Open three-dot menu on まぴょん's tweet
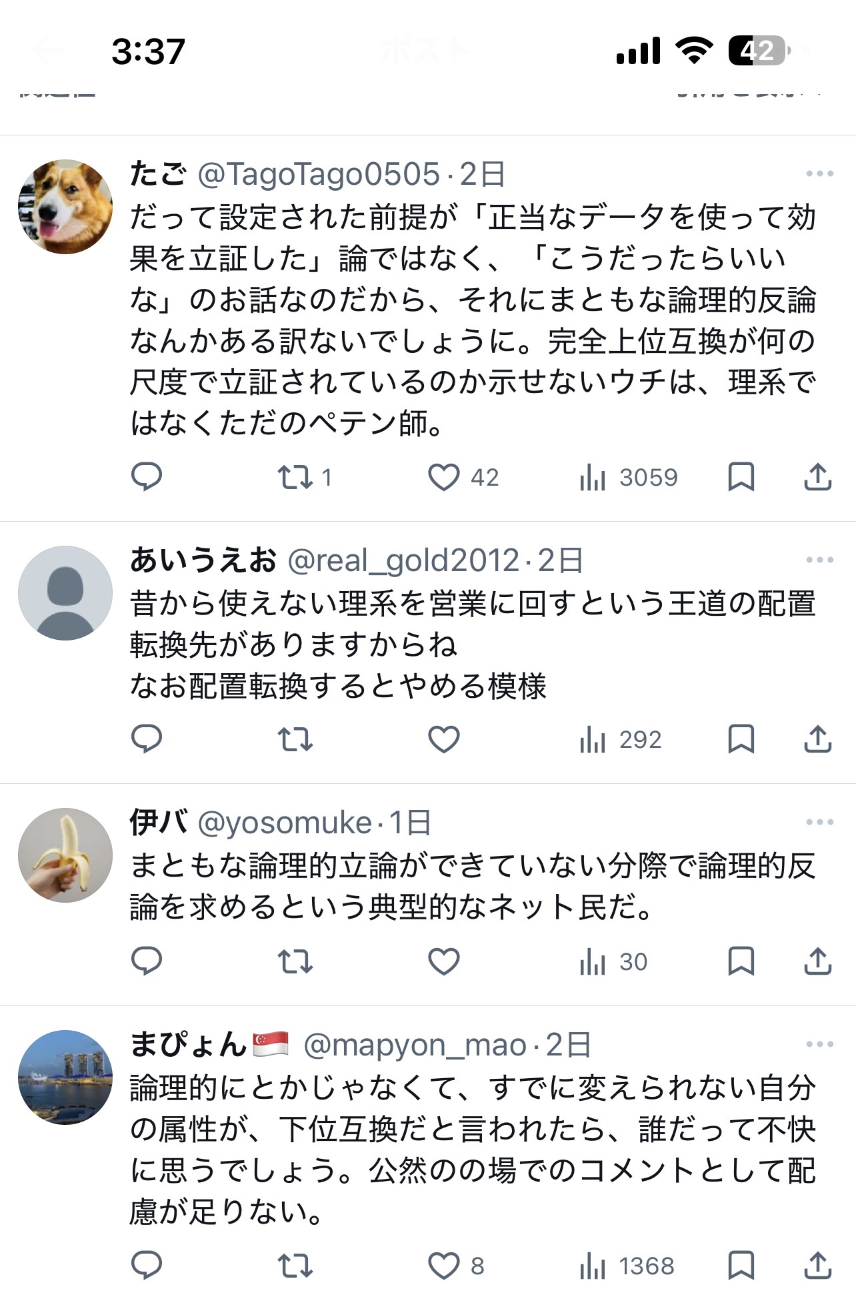 [819, 1044]
